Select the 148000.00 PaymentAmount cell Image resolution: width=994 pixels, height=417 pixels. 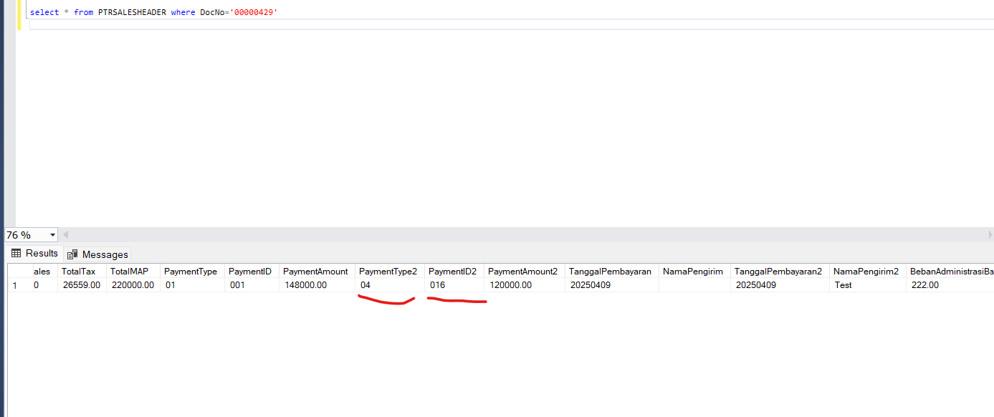(x=317, y=285)
